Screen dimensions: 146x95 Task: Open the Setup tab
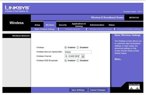37,25
